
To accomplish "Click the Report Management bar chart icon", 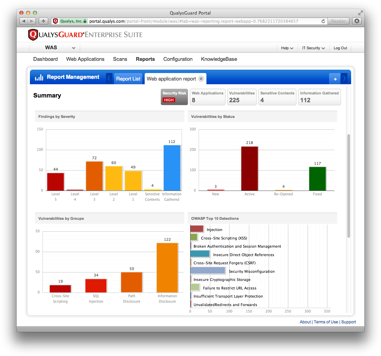I will coord(39,77).
